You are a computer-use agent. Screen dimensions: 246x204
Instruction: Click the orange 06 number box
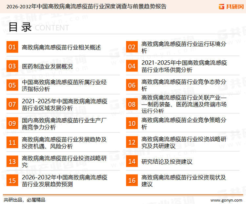click(x=132, y=85)
